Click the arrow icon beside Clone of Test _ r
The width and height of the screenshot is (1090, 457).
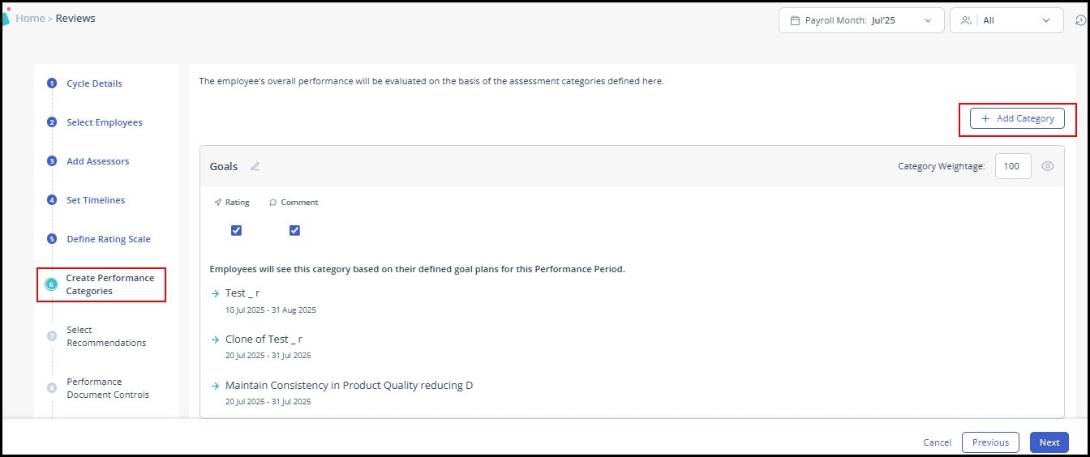(x=215, y=340)
